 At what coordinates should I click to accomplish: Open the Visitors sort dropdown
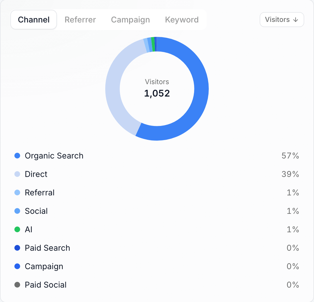[x=282, y=20]
